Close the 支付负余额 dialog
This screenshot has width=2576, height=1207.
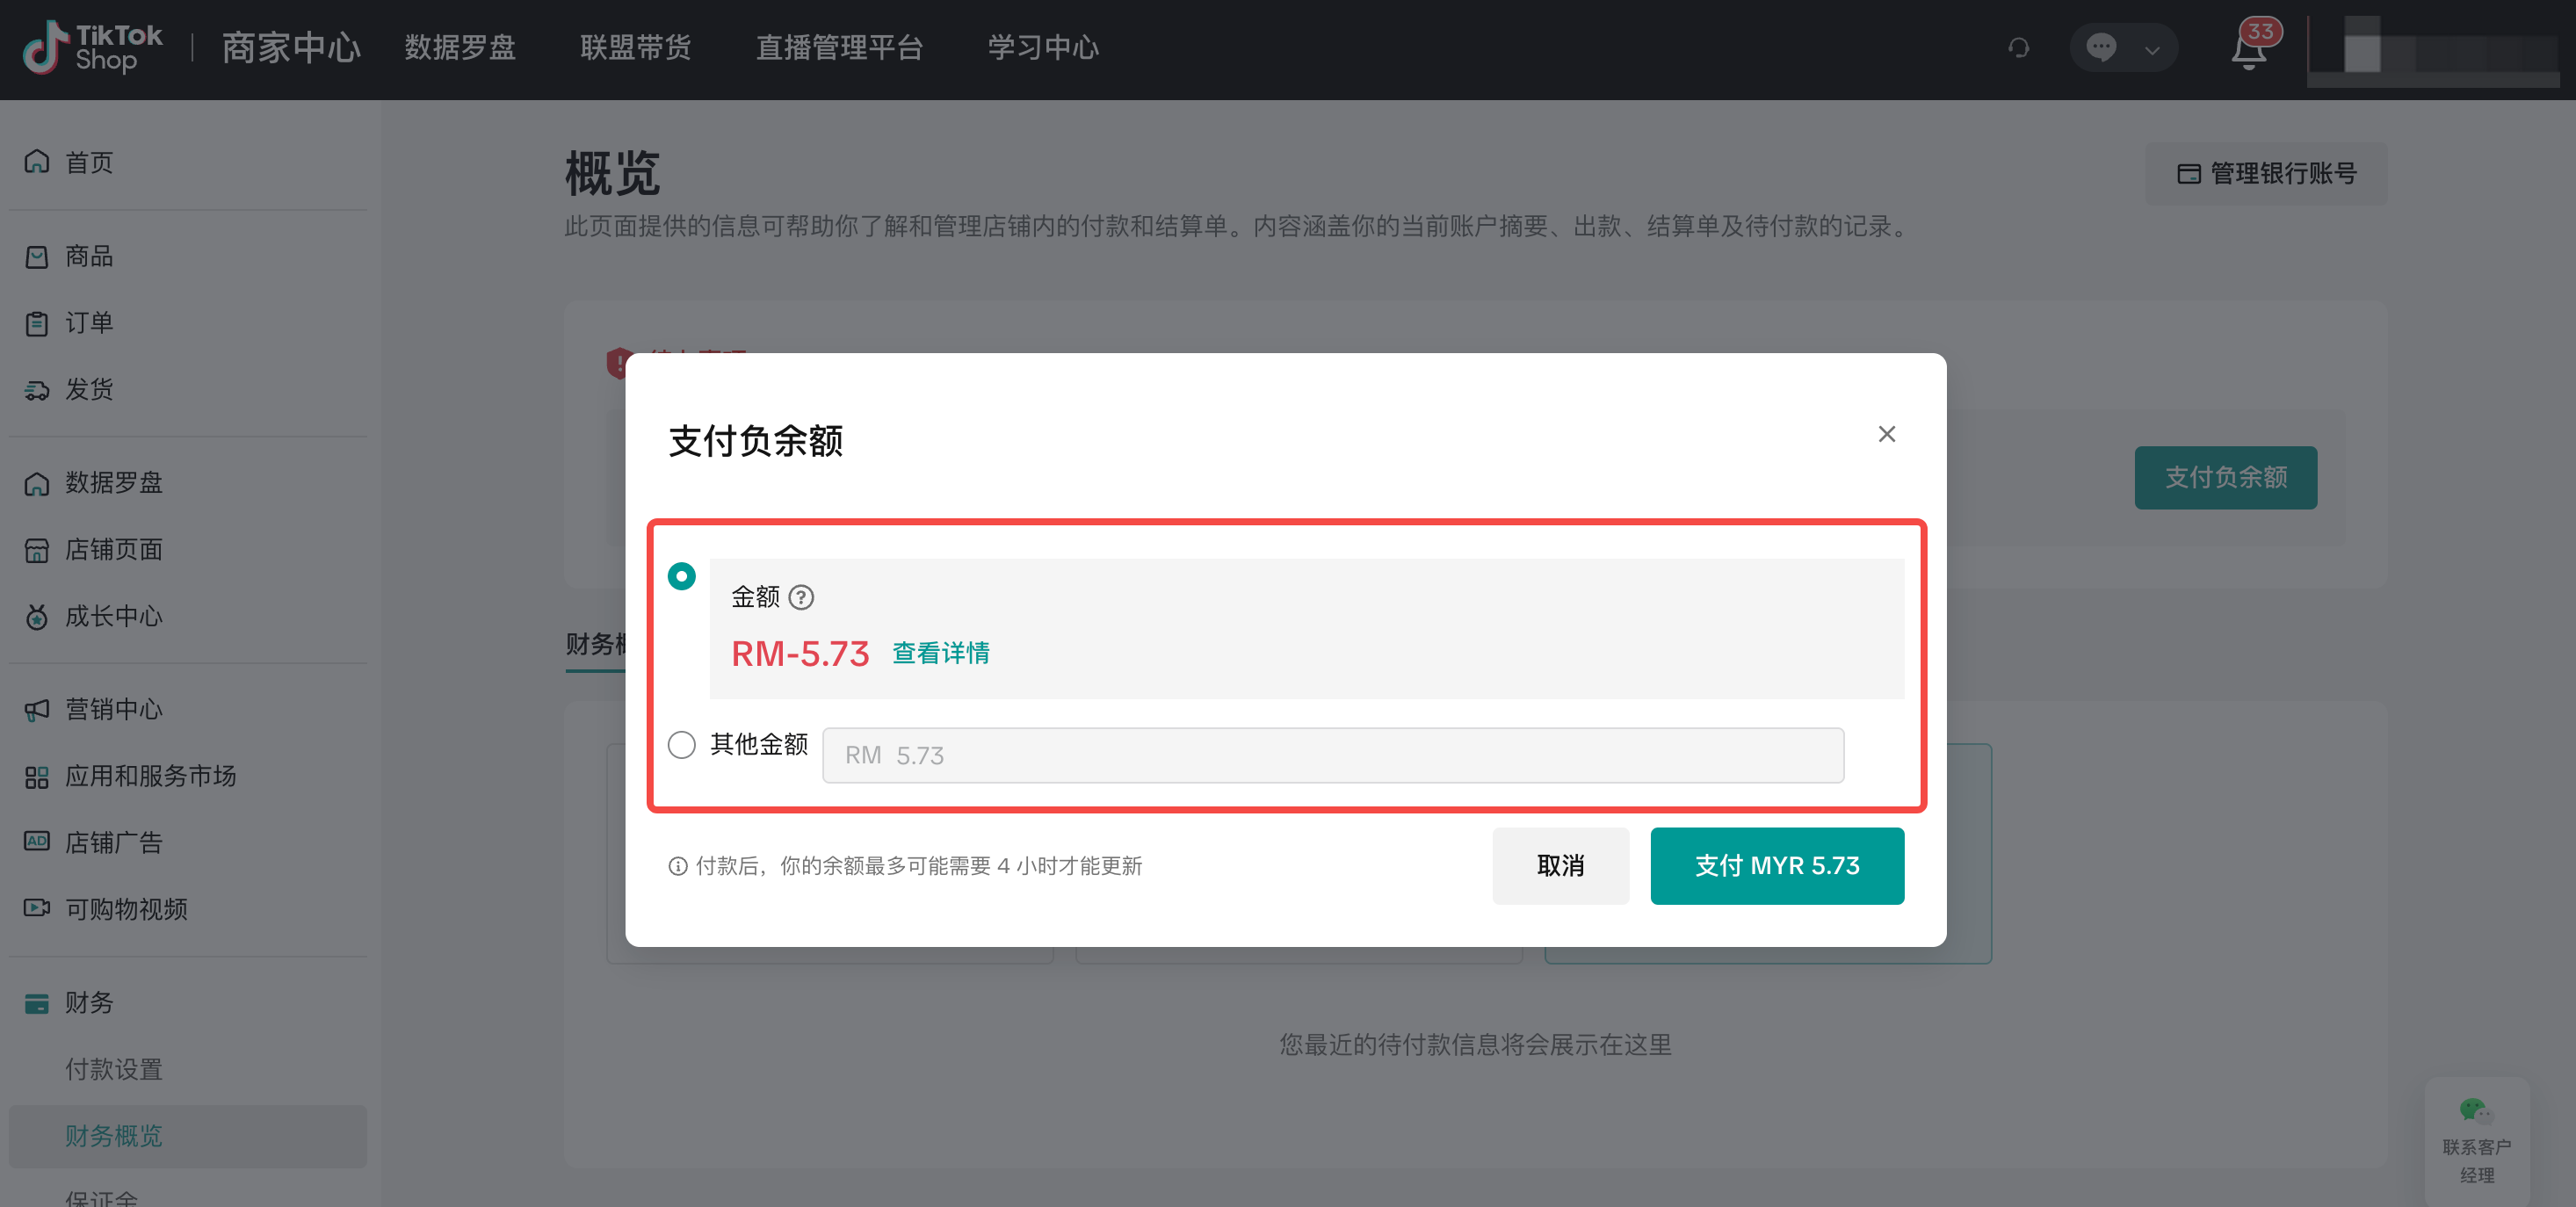tap(1886, 434)
